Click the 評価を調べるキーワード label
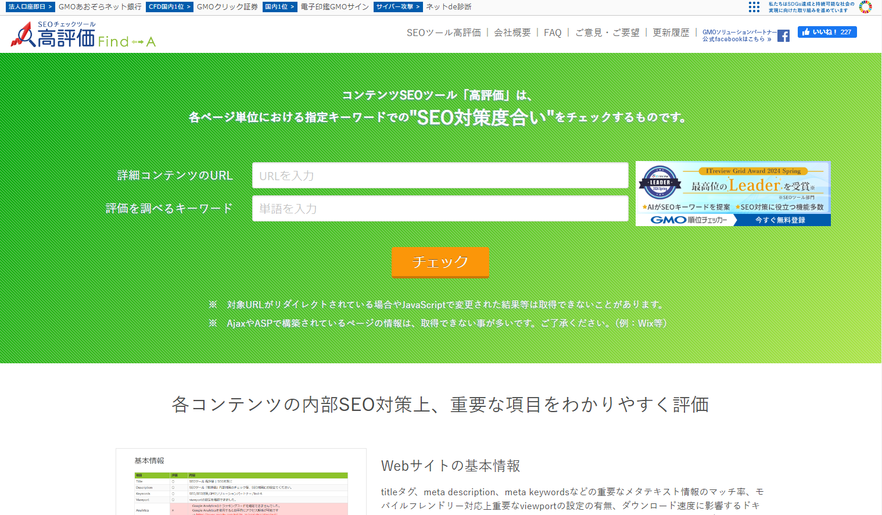This screenshot has width=882, height=515. pos(169,209)
